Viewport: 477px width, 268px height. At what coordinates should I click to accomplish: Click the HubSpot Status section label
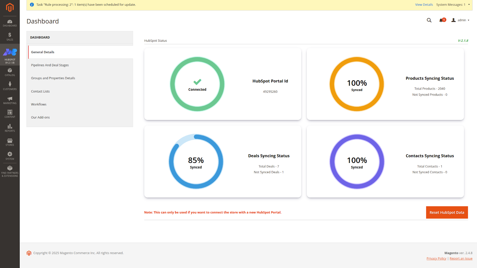(156, 41)
